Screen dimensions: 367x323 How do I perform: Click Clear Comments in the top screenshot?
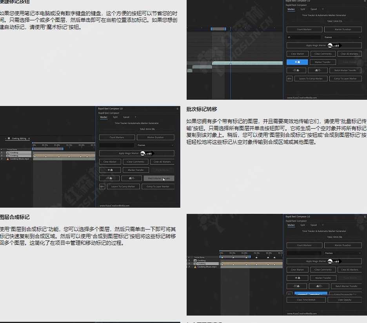point(323,54)
